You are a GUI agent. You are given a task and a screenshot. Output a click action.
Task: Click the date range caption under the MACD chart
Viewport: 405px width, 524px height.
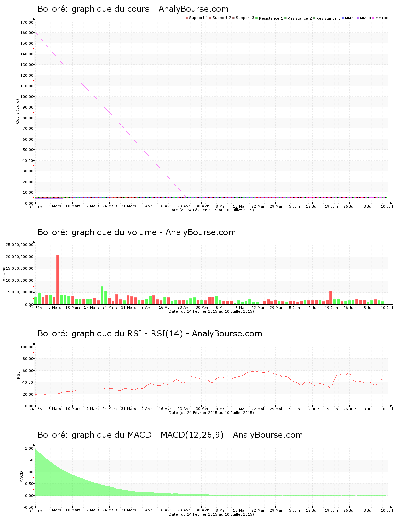211,514
